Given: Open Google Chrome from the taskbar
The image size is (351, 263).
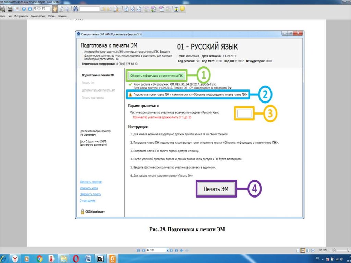Looking at the screenshot, I should 39,258.
